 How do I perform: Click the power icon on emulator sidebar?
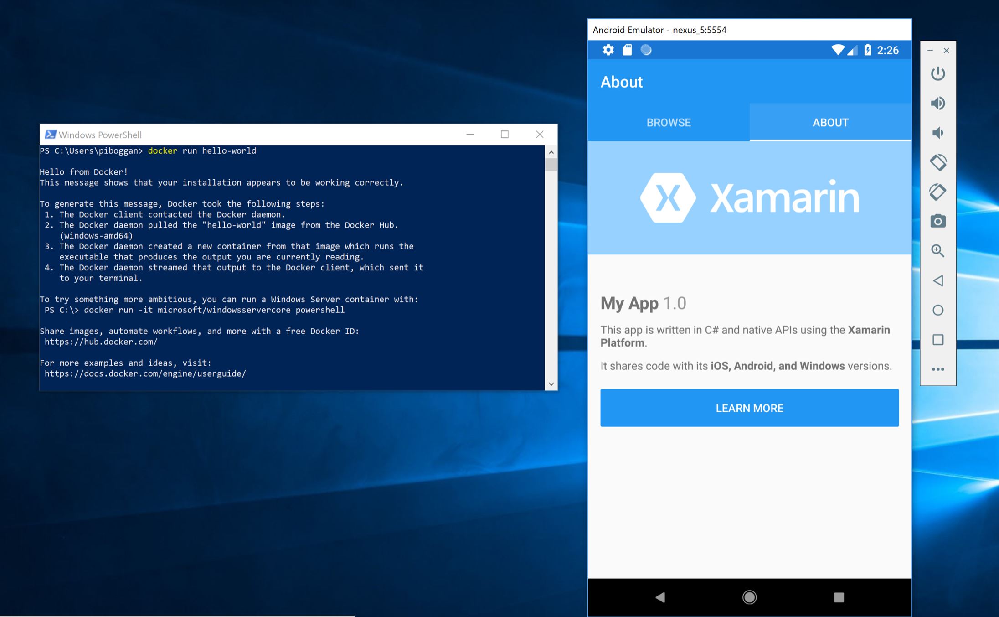click(x=937, y=73)
